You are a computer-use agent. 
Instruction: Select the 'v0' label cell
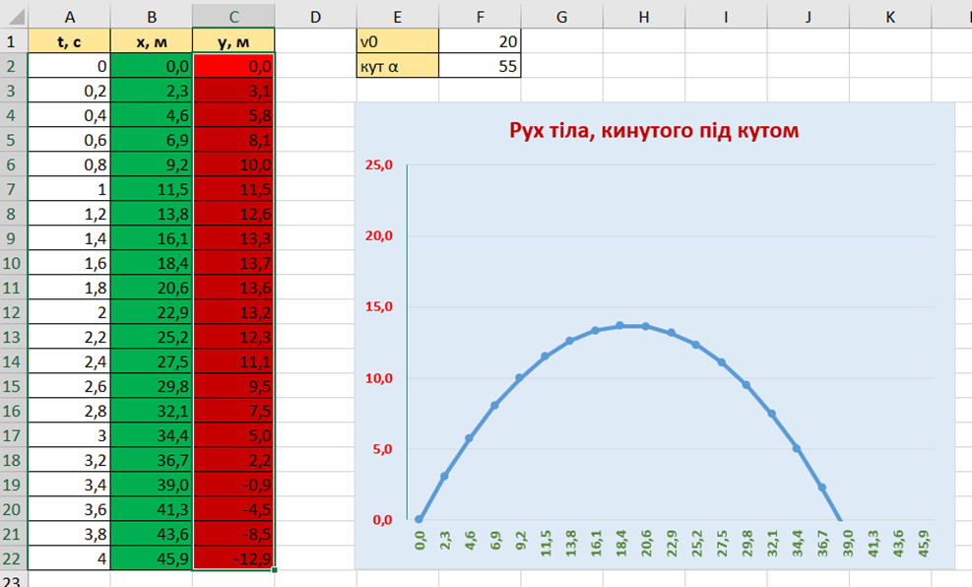click(397, 41)
